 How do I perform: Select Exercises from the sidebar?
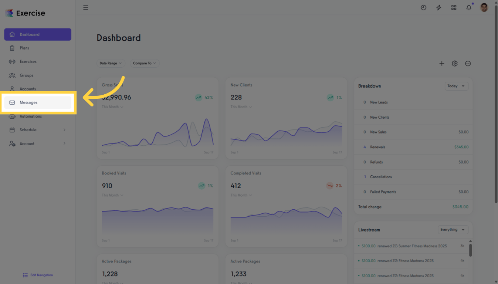click(28, 62)
